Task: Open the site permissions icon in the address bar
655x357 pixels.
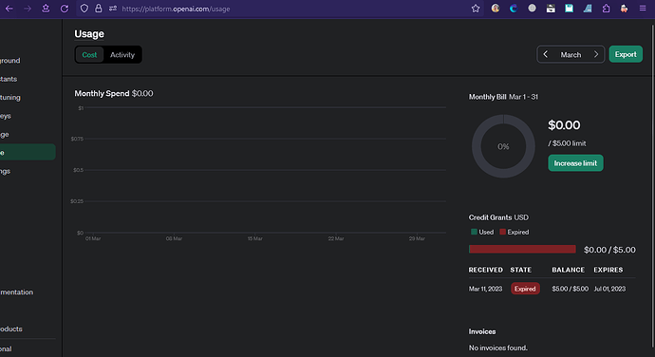Action: [113, 9]
